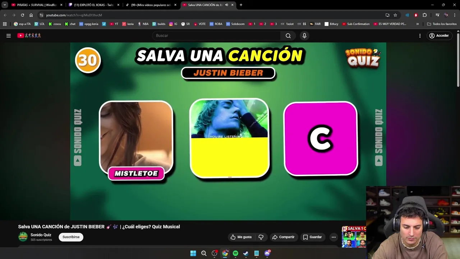The width and height of the screenshot is (460, 259).
Task: Open the NBA bookmark
Action: 143,24
